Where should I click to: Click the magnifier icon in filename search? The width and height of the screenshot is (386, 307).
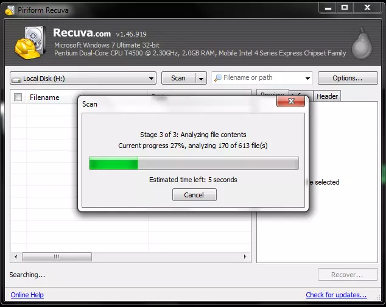coord(218,78)
